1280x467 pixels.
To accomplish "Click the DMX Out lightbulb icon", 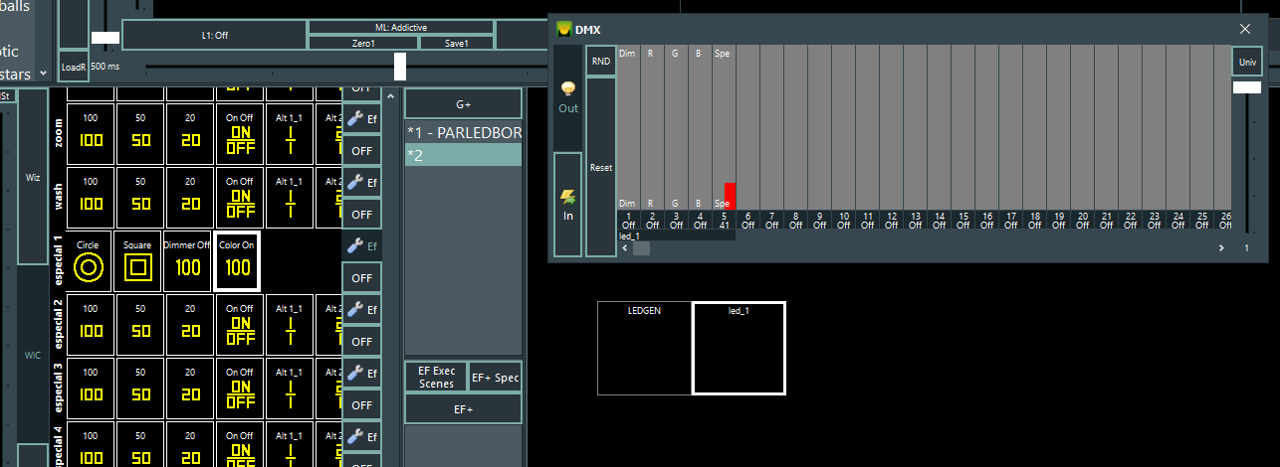I will pos(568,91).
